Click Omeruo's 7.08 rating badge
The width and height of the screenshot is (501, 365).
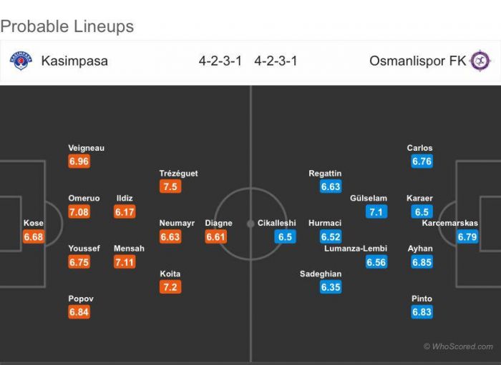click(x=79, y=211)
